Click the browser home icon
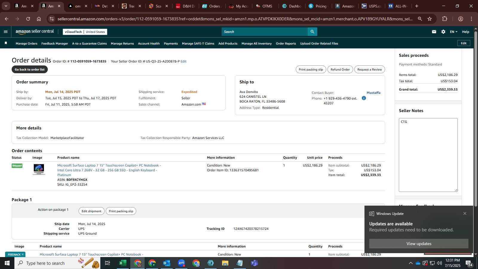The image size is (478, 269). (x=39, y=19)
